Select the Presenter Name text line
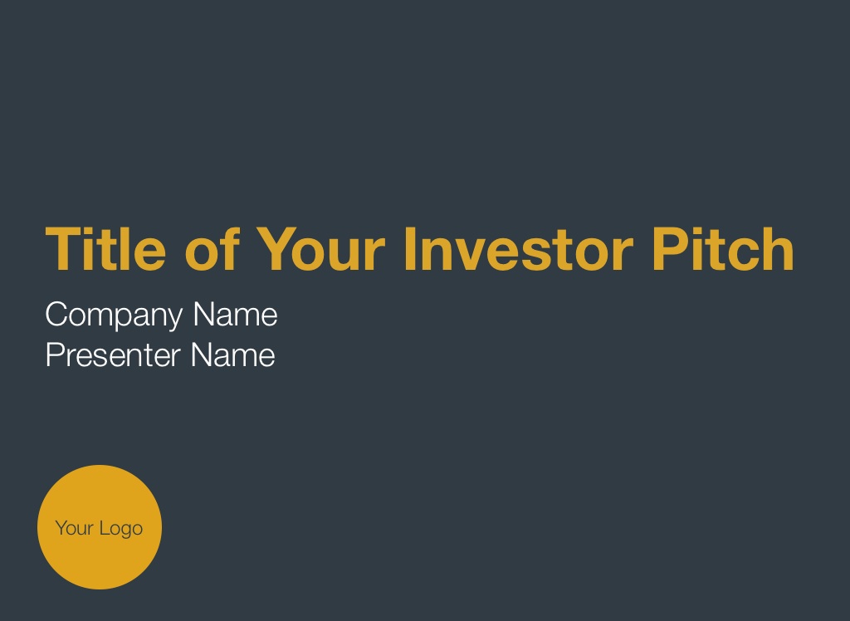This screenshot has height=621, width=850. [159, 355]
